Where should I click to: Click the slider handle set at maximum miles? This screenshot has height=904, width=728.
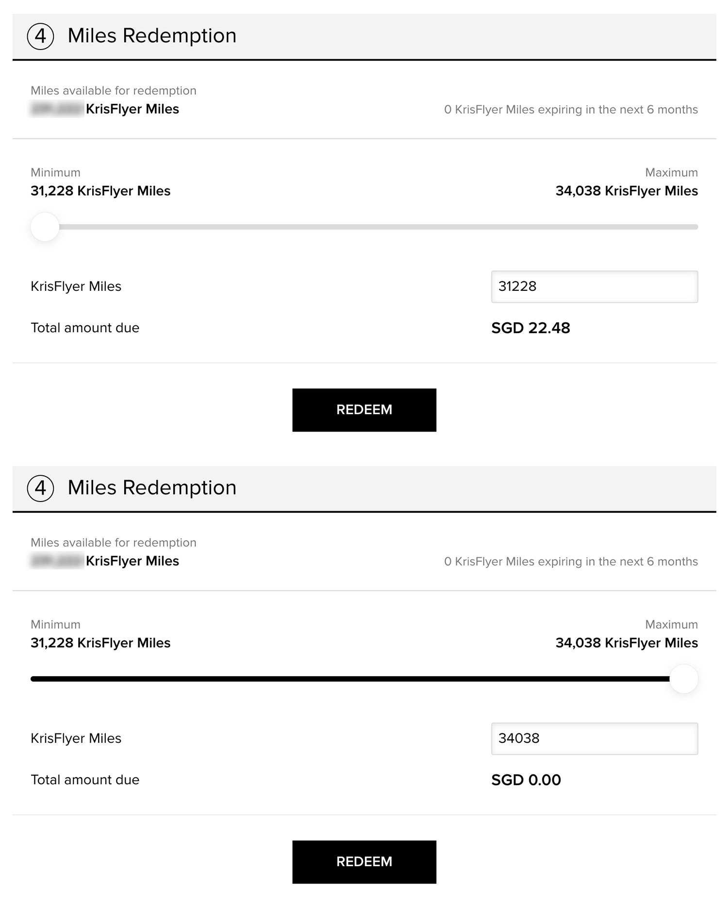tap(683, 679)
